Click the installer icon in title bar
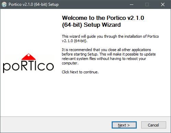This screenshot has width=171, height=133. tap(4, 4)
